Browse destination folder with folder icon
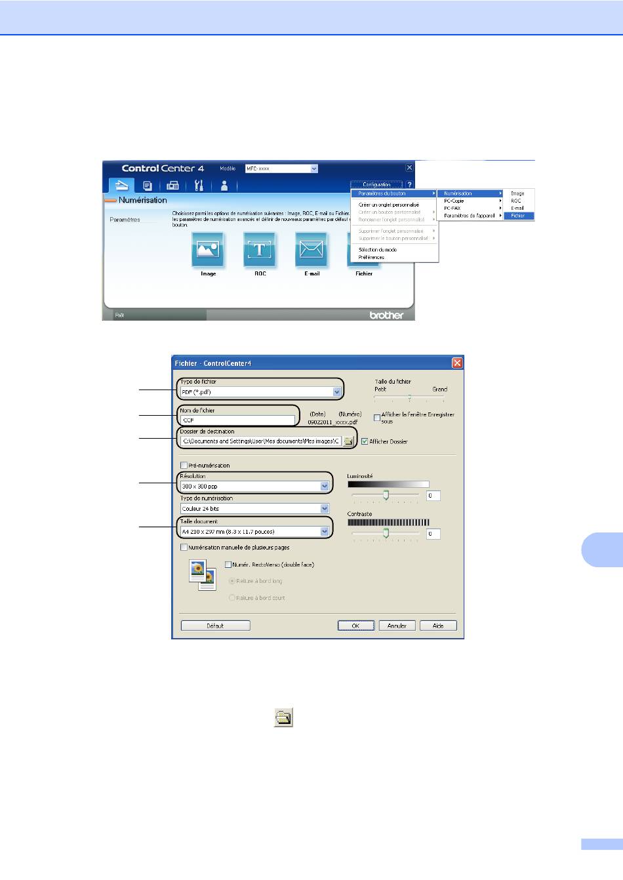Image resolution: width=623 pixels, height=880 pixels. click(349, 441)
